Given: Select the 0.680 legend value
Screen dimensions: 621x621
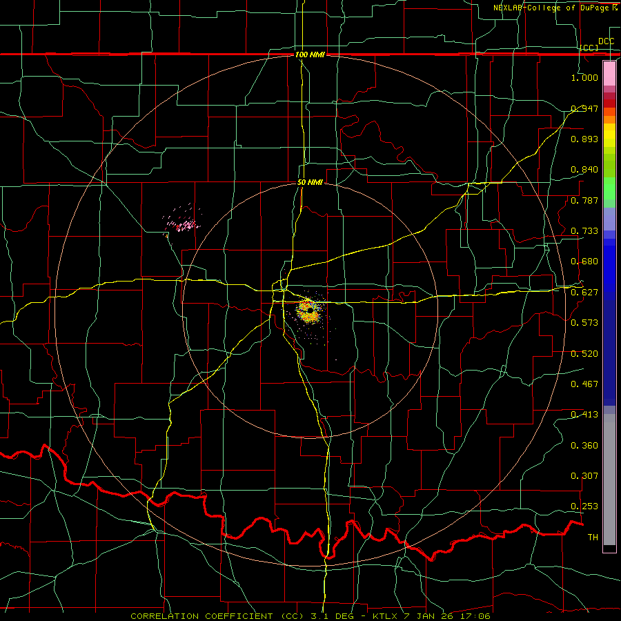Looking at the screenshot, I should pyautogui.click(x=584, y=262).
